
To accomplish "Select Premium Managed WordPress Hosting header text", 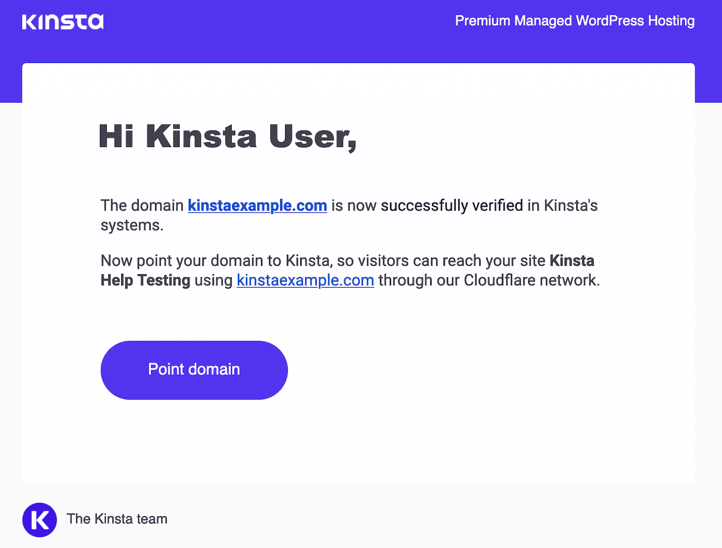I will point(575,21).
